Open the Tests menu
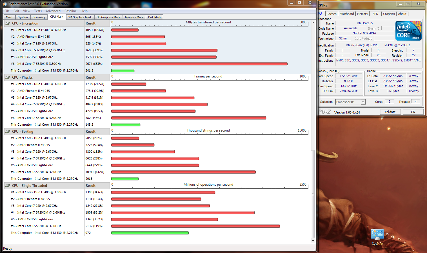This screenshot has width=427, height=253. coord(38,11)
